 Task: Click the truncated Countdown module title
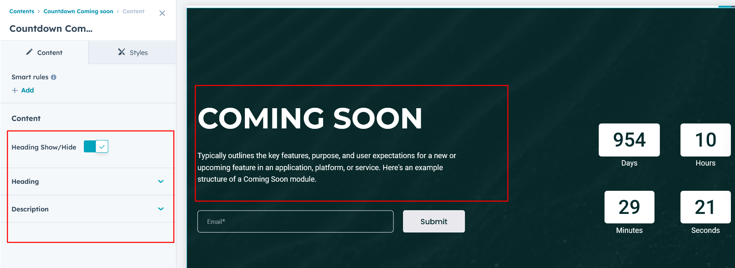tap(51, 28)
